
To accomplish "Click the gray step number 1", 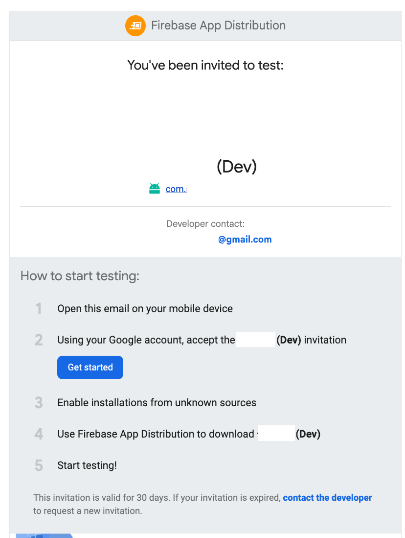I will pos(39,309).
